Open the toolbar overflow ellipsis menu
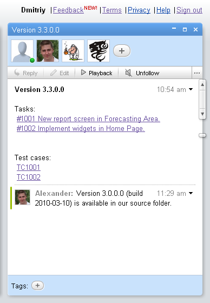Viewport: 210px width, 303px height. click(197, 73)
